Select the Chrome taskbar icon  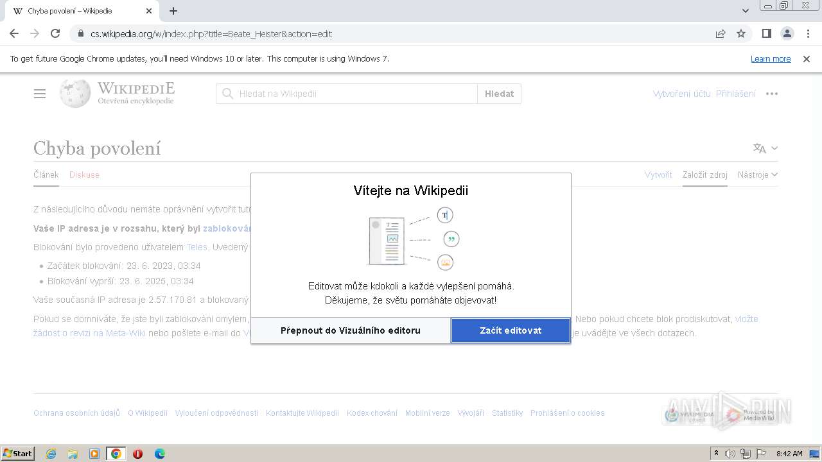116,454
